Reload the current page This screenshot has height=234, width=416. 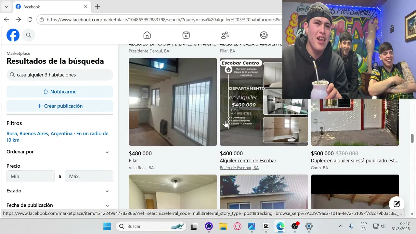coord(30,19)
